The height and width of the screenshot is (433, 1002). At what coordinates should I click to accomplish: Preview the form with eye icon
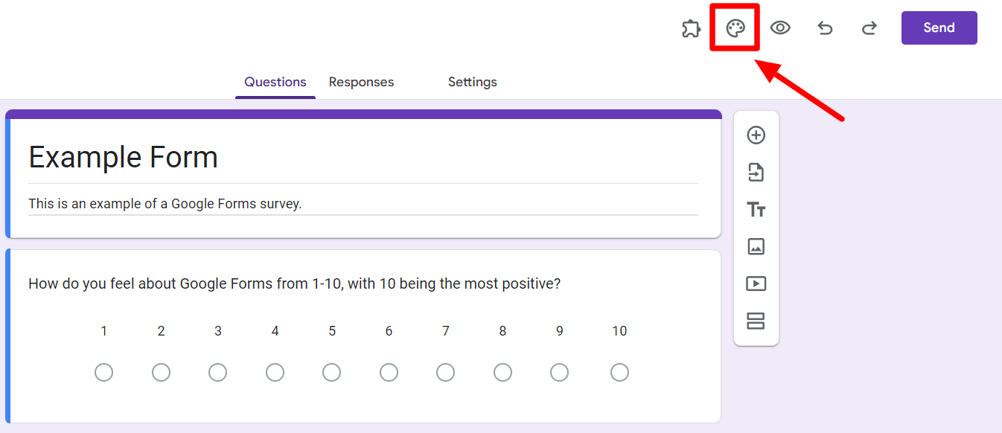coord(780,28)
